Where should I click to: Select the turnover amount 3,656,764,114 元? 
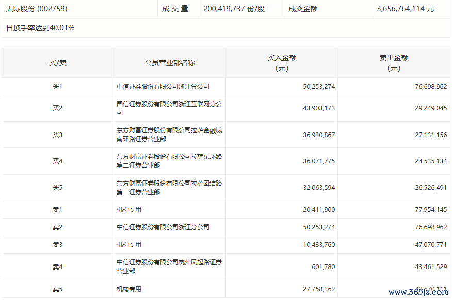click(406, 9)
